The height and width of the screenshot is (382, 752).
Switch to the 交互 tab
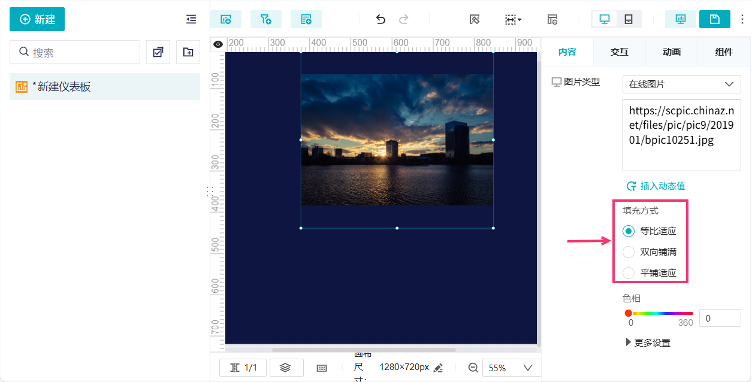[x=620, y=51]
